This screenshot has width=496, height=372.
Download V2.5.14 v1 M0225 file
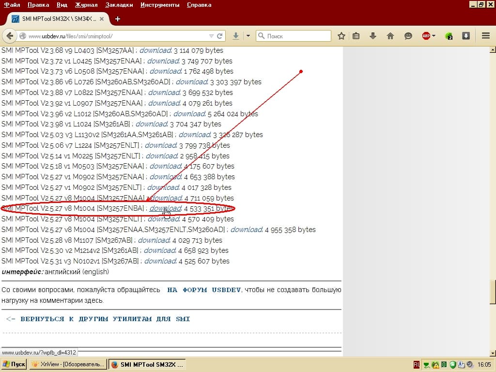point(162,156)
